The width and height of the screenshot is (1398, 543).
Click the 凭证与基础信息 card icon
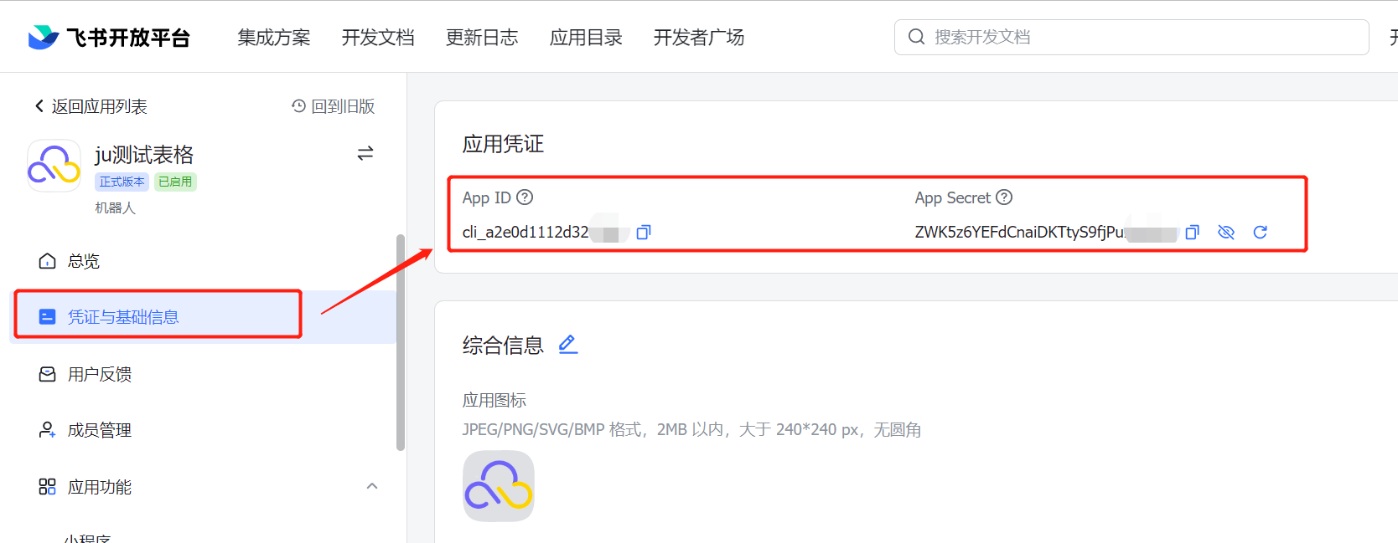coord(48,317)
